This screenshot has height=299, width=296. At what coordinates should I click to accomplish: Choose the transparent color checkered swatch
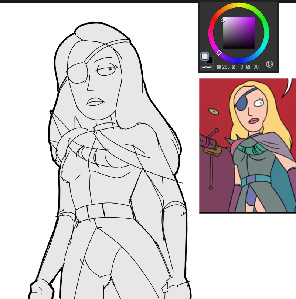point(207,67)
